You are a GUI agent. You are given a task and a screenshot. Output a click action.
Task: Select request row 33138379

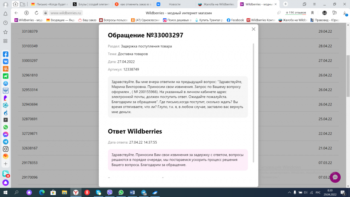pos(30,32)
